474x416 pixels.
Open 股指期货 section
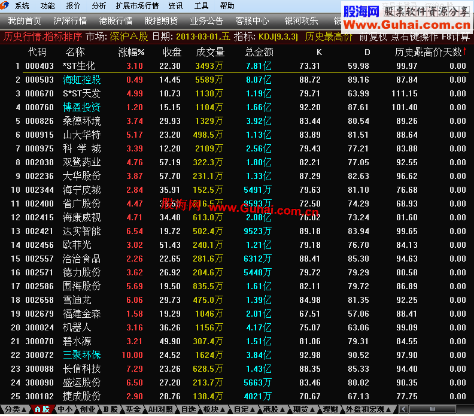coord(161,21)
